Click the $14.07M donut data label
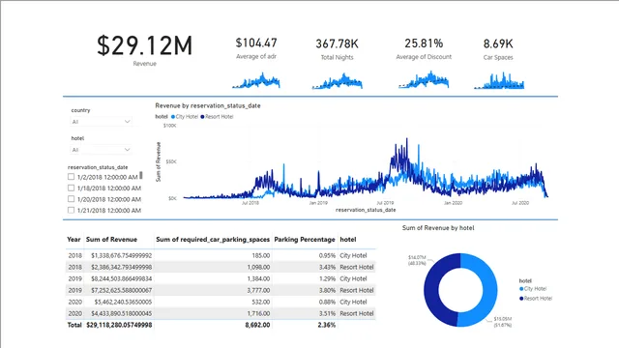 [417, 260]
